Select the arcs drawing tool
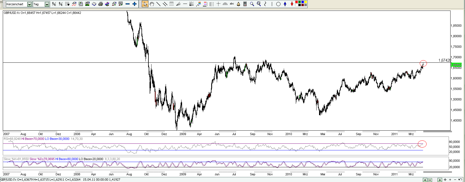 point(225,4)
